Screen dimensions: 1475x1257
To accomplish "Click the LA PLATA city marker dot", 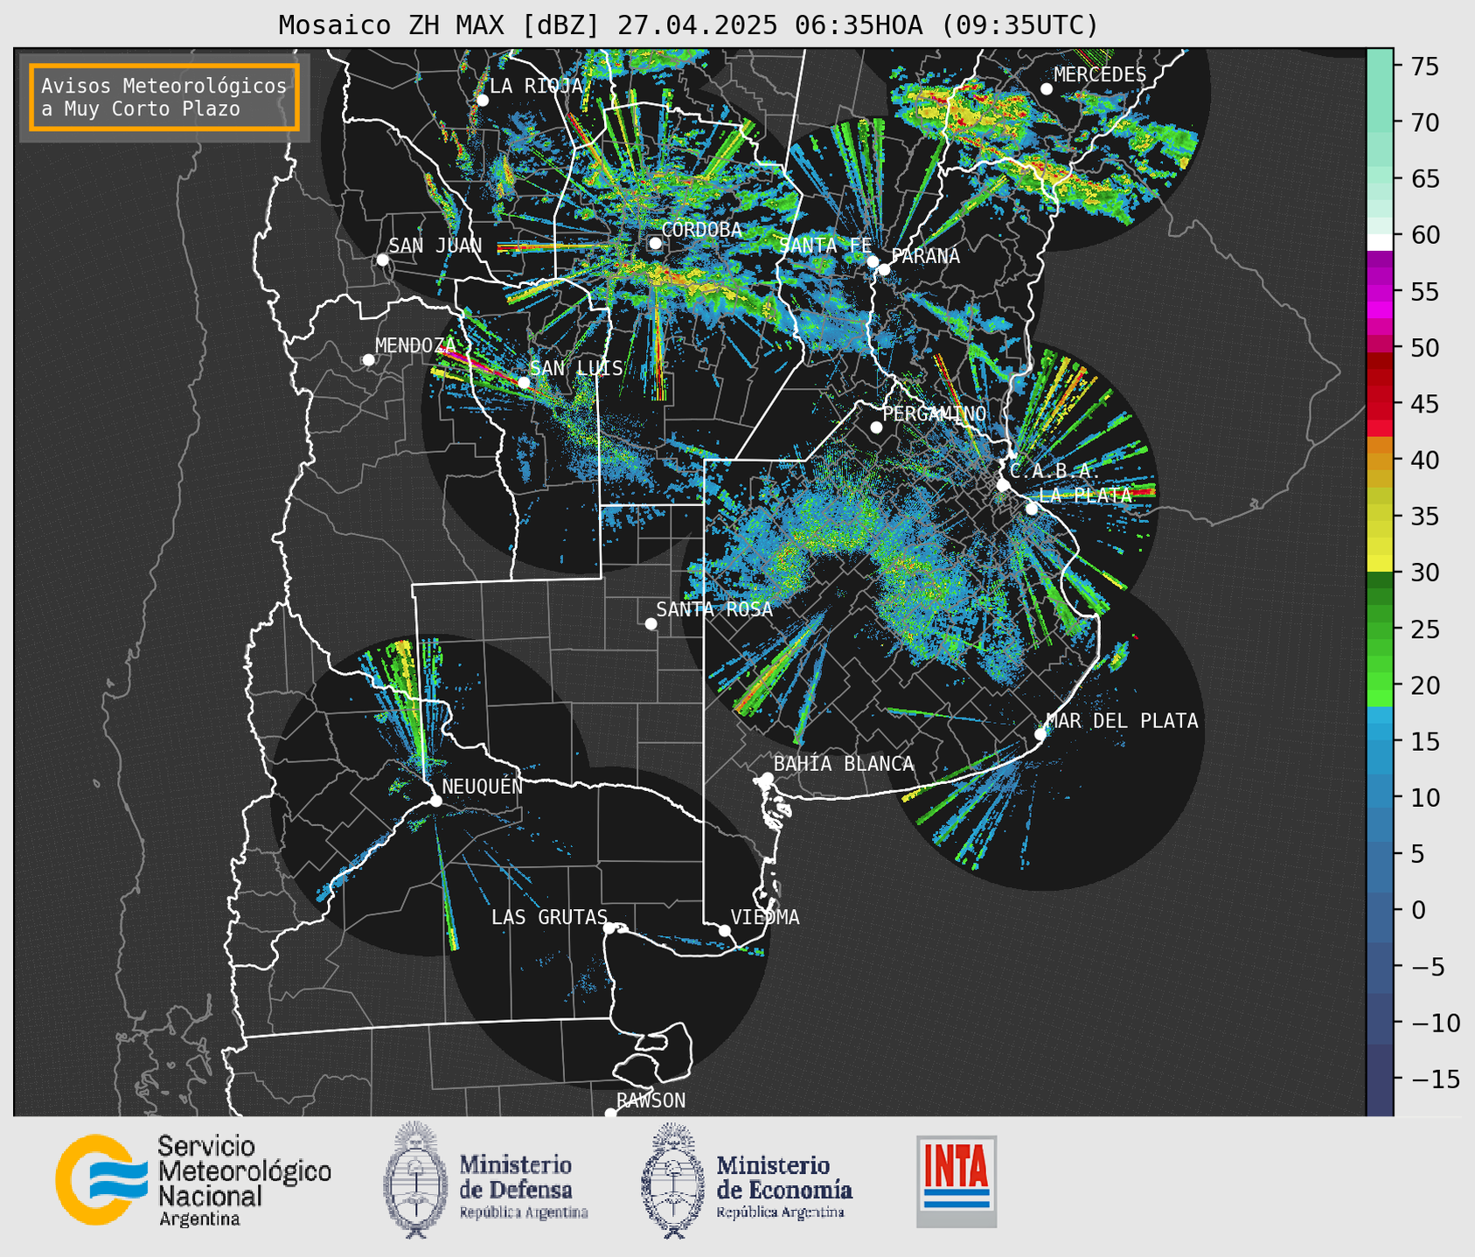I will pos(1032,509).
